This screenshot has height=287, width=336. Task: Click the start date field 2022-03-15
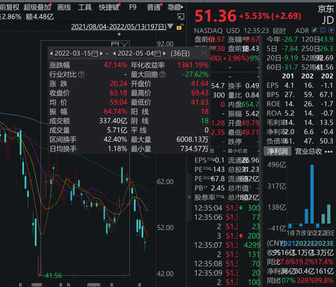coord(73,53)
